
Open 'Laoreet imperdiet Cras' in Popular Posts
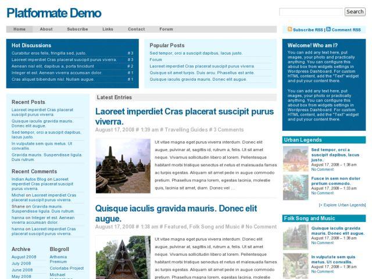pos(202,66)
